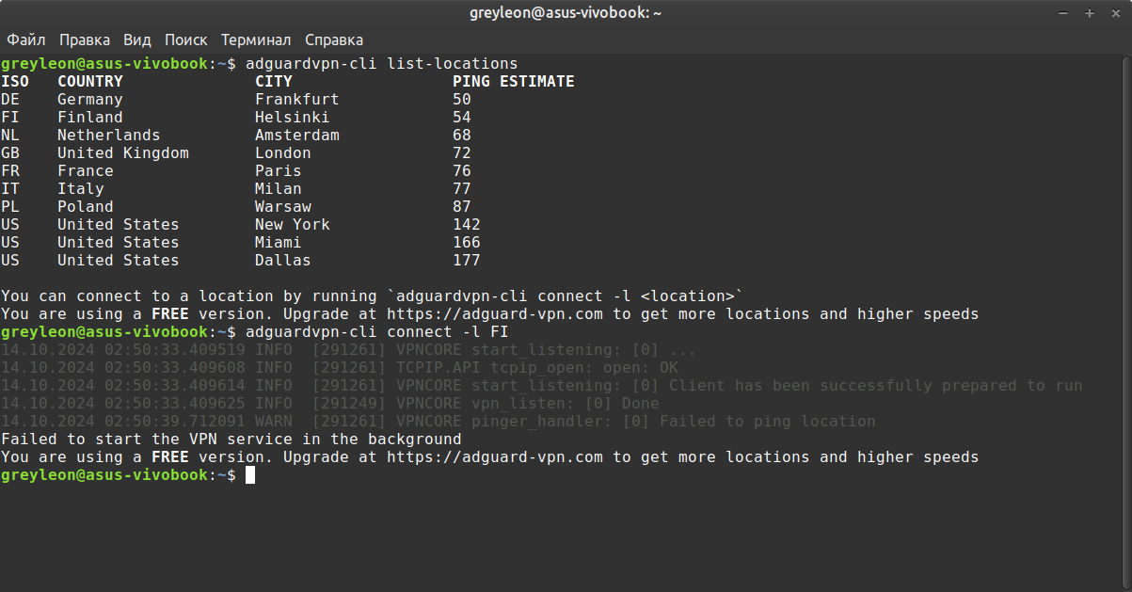
Task: Click the last https://adguard-vpn.com upgrade URL
Action: pos(495,457)
